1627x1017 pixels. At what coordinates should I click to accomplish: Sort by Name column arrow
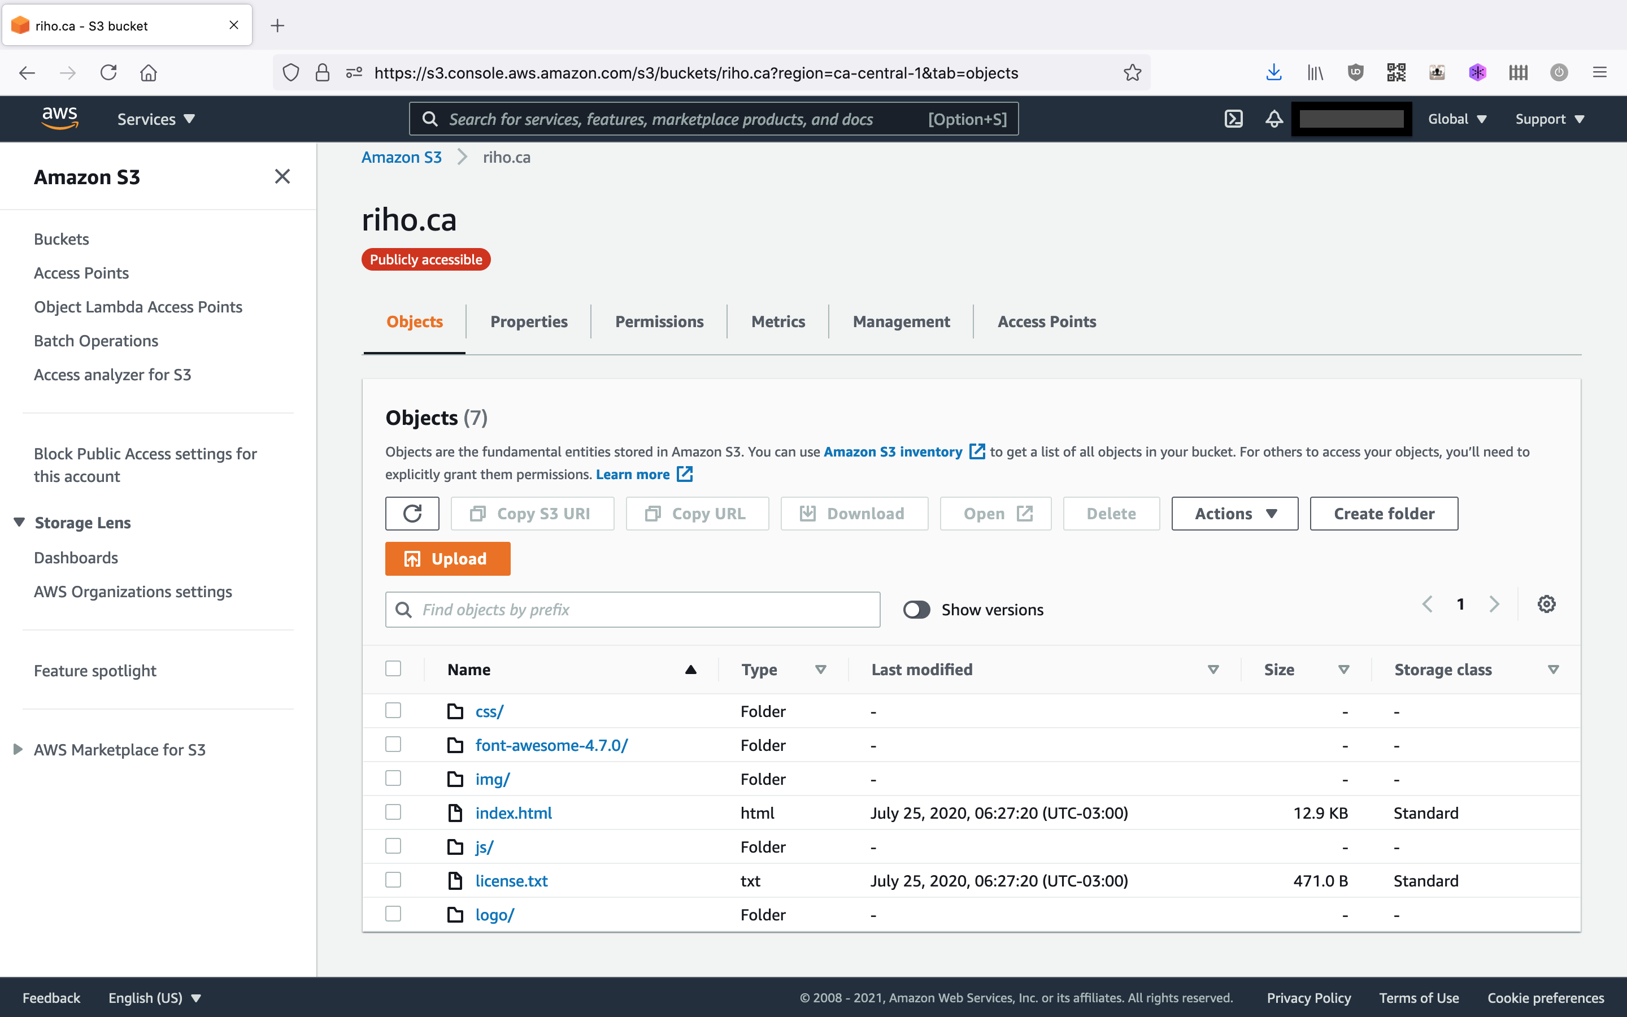(690, 670)
